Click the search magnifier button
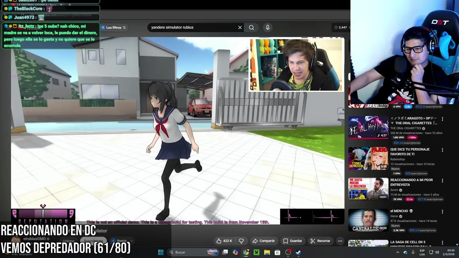This screenshot has width=459, height=258. pos(251,27)
